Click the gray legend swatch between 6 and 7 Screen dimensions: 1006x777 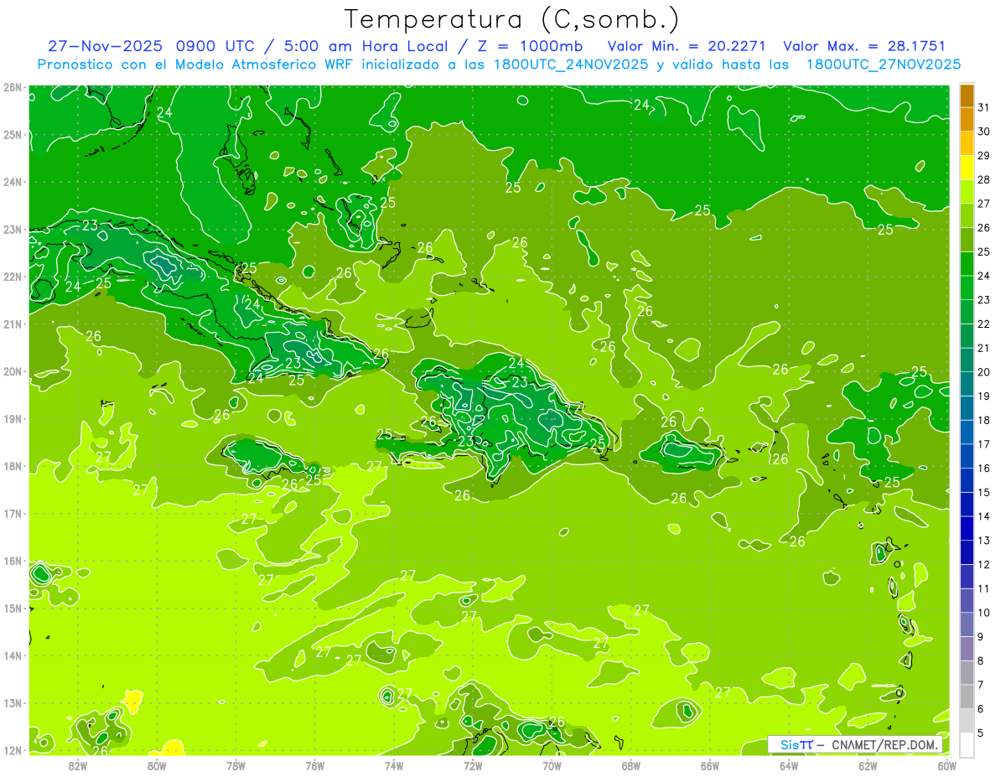tap(967, 696)
